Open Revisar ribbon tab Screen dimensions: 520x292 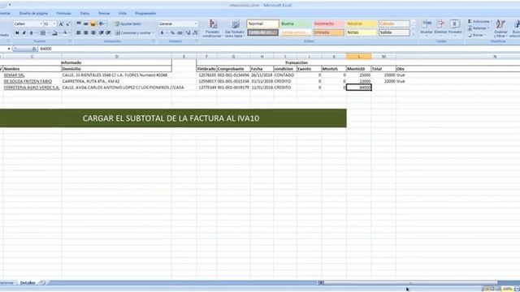(x=104, y=13)
